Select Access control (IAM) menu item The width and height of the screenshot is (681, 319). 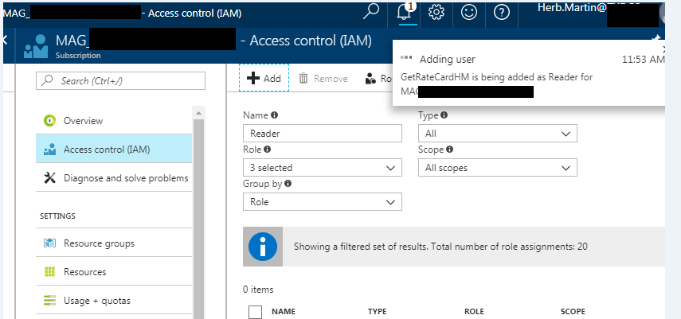[114, 150]
